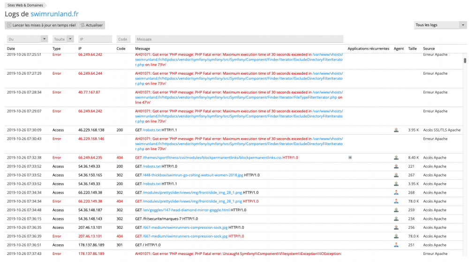Click agent icon on 07:30:09 robots.txt row
469x262 pixels.
pos(396,130)
